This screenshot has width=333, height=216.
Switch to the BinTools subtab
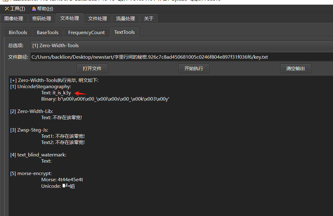pos(18,32)
